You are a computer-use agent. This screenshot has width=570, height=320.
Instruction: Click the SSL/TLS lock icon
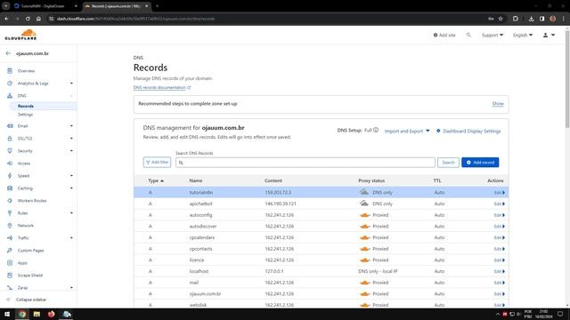click(10, 139)
